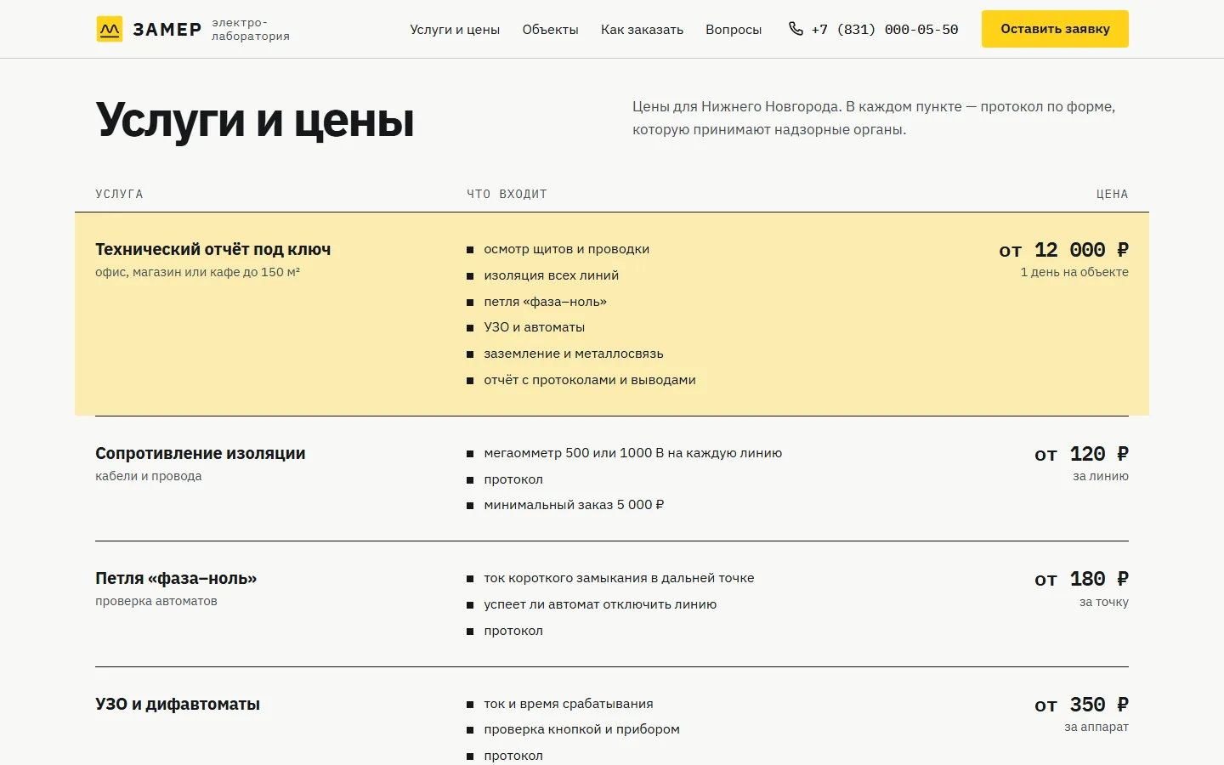Click the ЧТО ВХОДИТ column header
This screenshot has width=1224, height=765.
tap(507, 194)
